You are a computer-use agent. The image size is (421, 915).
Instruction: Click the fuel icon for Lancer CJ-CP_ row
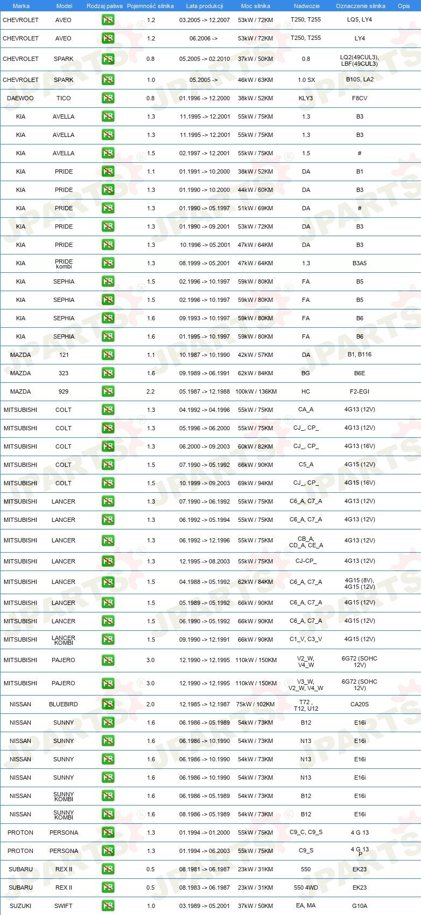[x=108, y=561]
